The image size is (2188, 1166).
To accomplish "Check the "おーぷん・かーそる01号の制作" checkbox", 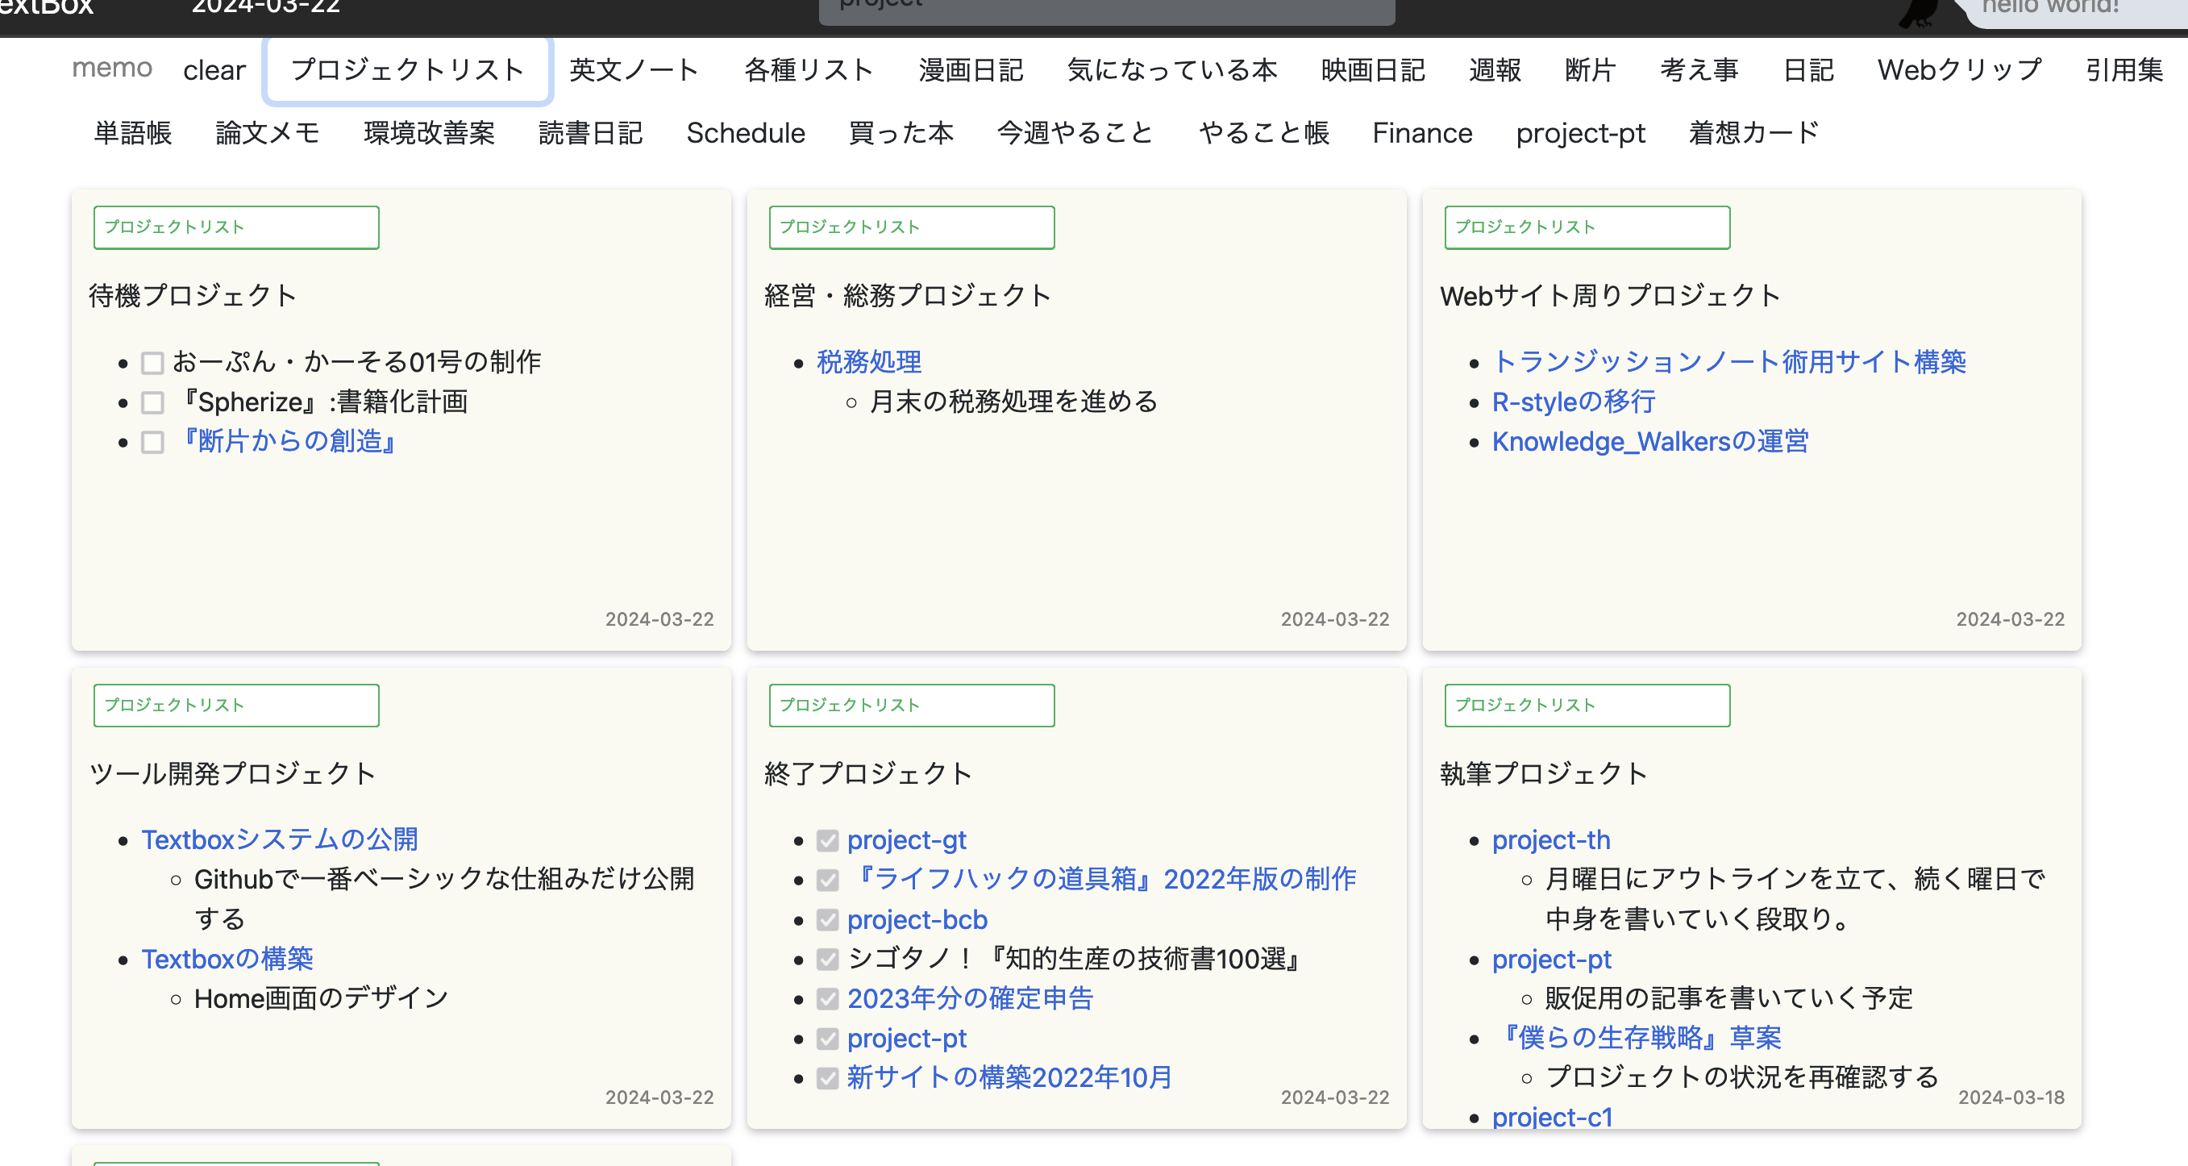I will tap(152, 362).
